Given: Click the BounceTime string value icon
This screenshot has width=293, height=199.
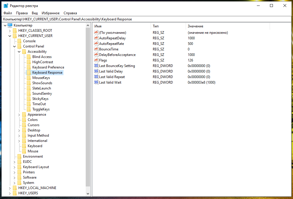Looking at the screenshot, I should pyautogui.click(x=96, y=49).
